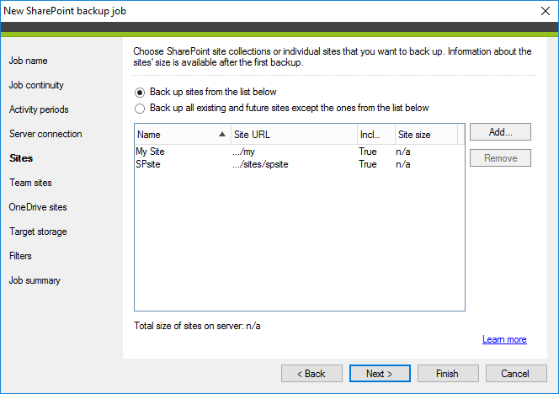Image resolution: width=559 pixels, height=394 pixels.
Task: Sort by the Site size column header
Action: click(x=426, y=135)
